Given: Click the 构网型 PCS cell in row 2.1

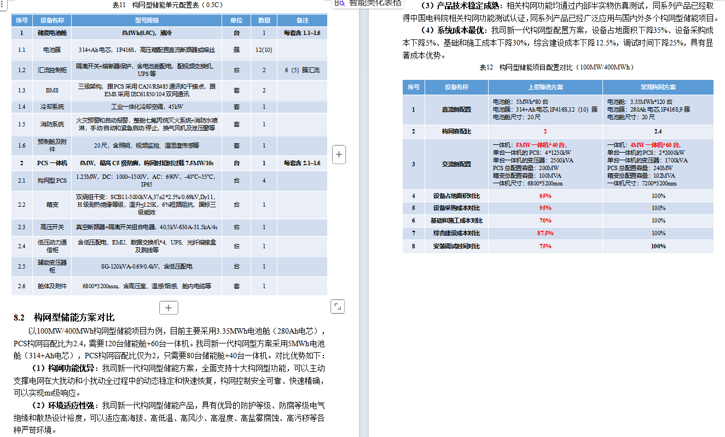Looking at the screenshot, I should click(52, 180).
